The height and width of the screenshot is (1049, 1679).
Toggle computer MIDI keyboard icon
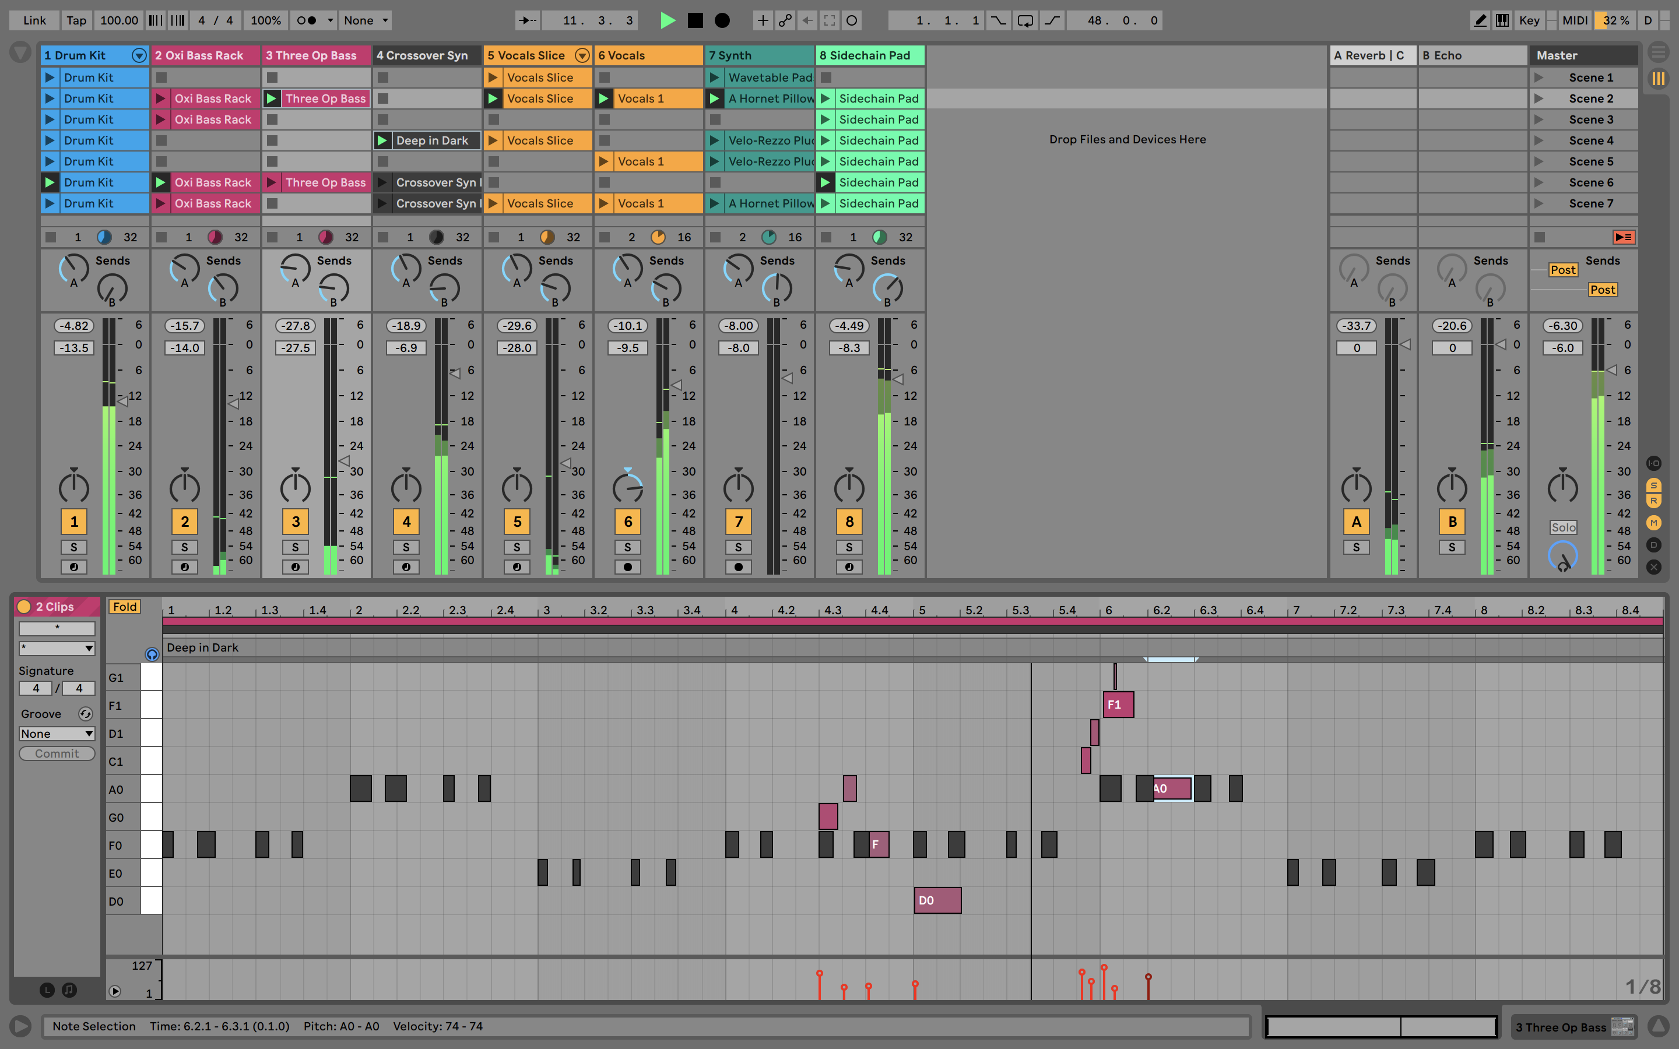pos(1502,20)
